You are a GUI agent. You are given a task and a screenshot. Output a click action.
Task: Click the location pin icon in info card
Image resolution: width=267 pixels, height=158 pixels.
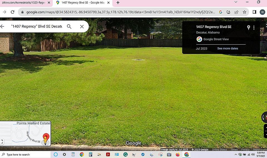[249, 27]
